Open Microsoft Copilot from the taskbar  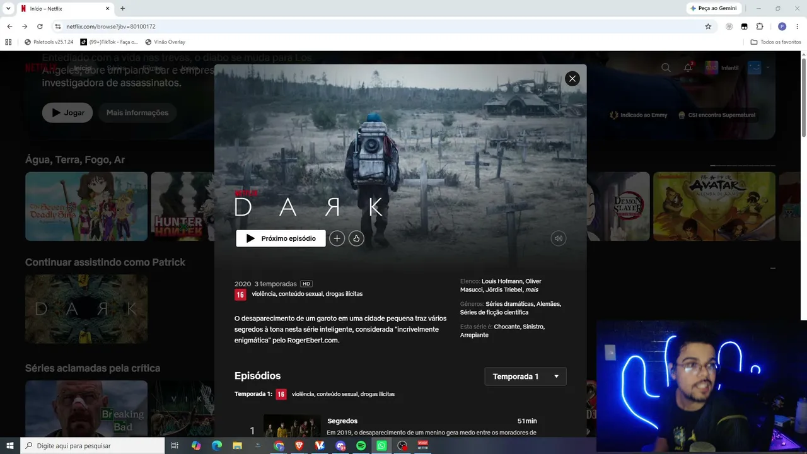pos(195,446)
